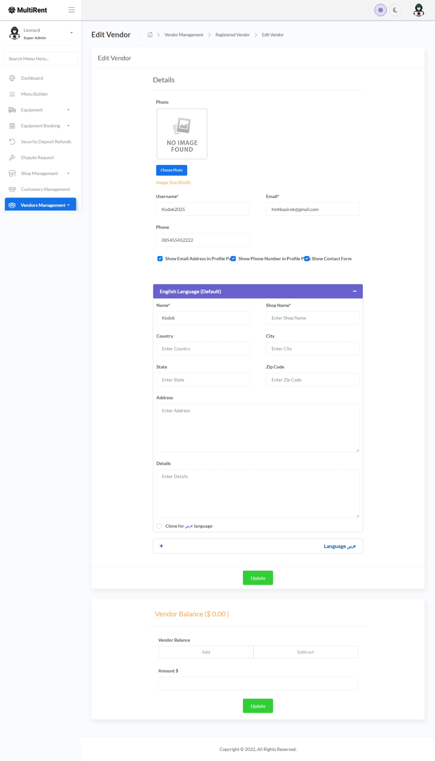Switch to light theme sun icon
Image resolution: width=435 pixels, height=761 pixels.
click(380, 10)
